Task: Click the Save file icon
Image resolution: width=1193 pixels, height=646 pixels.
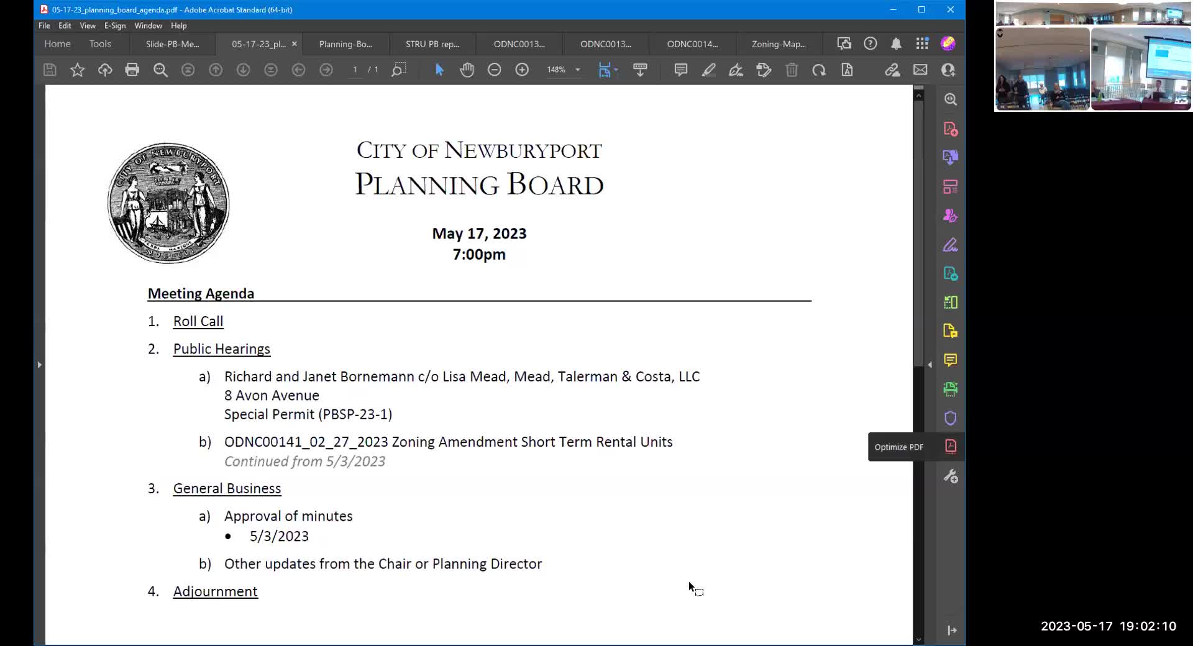Action: click(x=50, y=70)
